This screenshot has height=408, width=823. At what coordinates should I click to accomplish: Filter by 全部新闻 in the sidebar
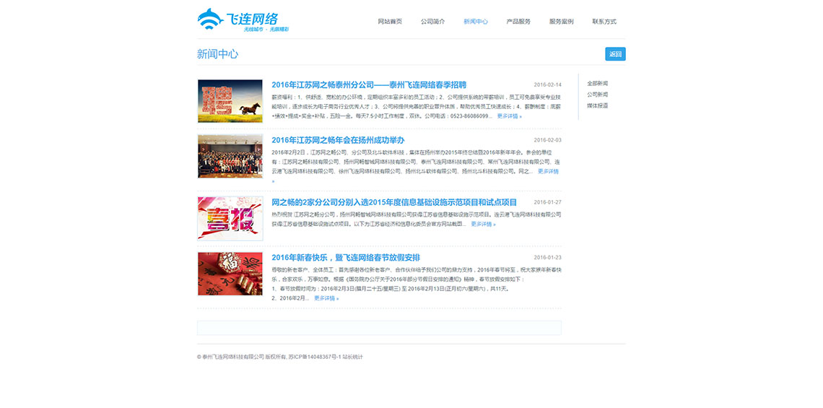tap(597, 84)
